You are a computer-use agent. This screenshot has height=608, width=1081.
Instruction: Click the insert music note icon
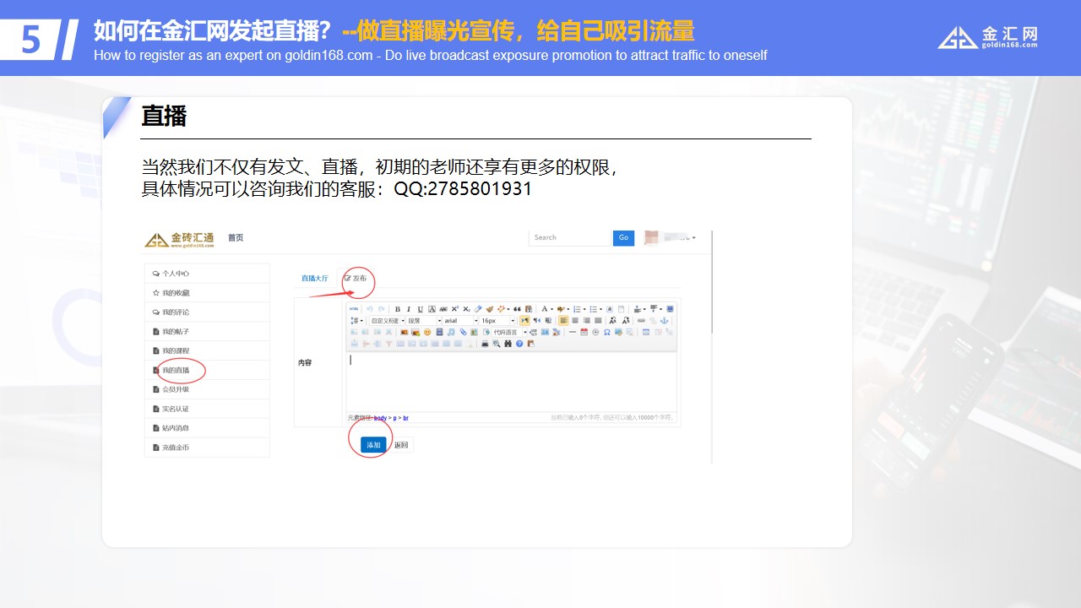[451, 332]
